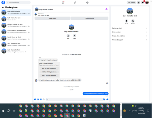Open the Guy - Home for Rent conversation
This screenshot has width=152, height=118.
pyautogui.click(x=16, y=12)
